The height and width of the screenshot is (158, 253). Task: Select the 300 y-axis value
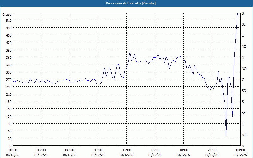click(9, 72)
